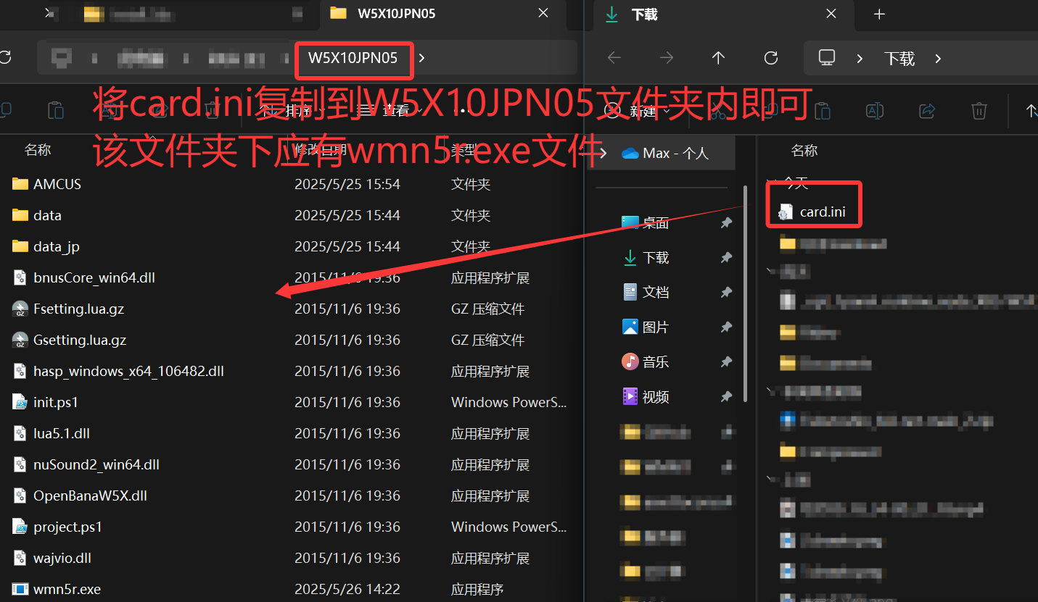Unpin 桌面 from quick access
This screenshot has height=602, width=1038.
[x=725, y=223]
